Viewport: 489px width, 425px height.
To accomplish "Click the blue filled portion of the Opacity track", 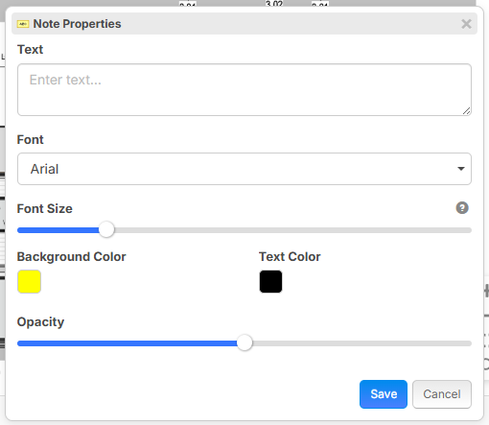I will click(x=128, y=343).
